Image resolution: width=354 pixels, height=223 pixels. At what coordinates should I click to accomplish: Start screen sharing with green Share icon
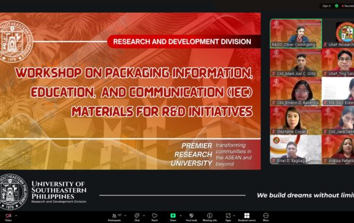pos(173,216)
